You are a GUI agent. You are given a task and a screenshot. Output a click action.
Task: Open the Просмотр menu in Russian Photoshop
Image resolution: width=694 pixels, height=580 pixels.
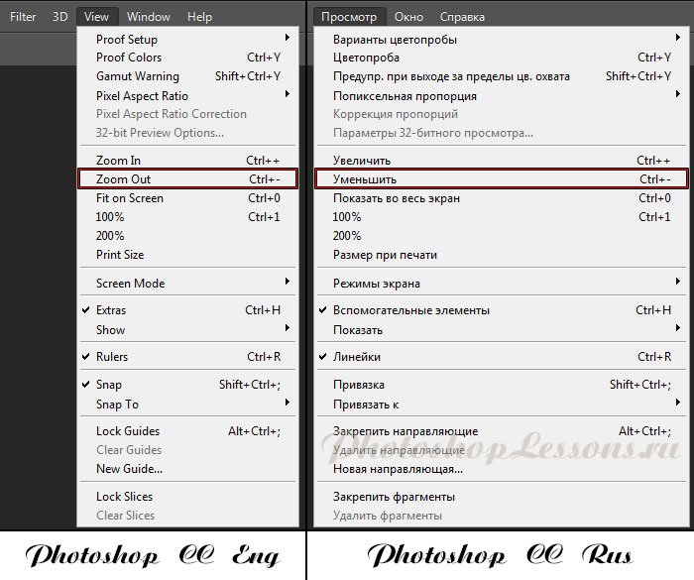(349, 17)
